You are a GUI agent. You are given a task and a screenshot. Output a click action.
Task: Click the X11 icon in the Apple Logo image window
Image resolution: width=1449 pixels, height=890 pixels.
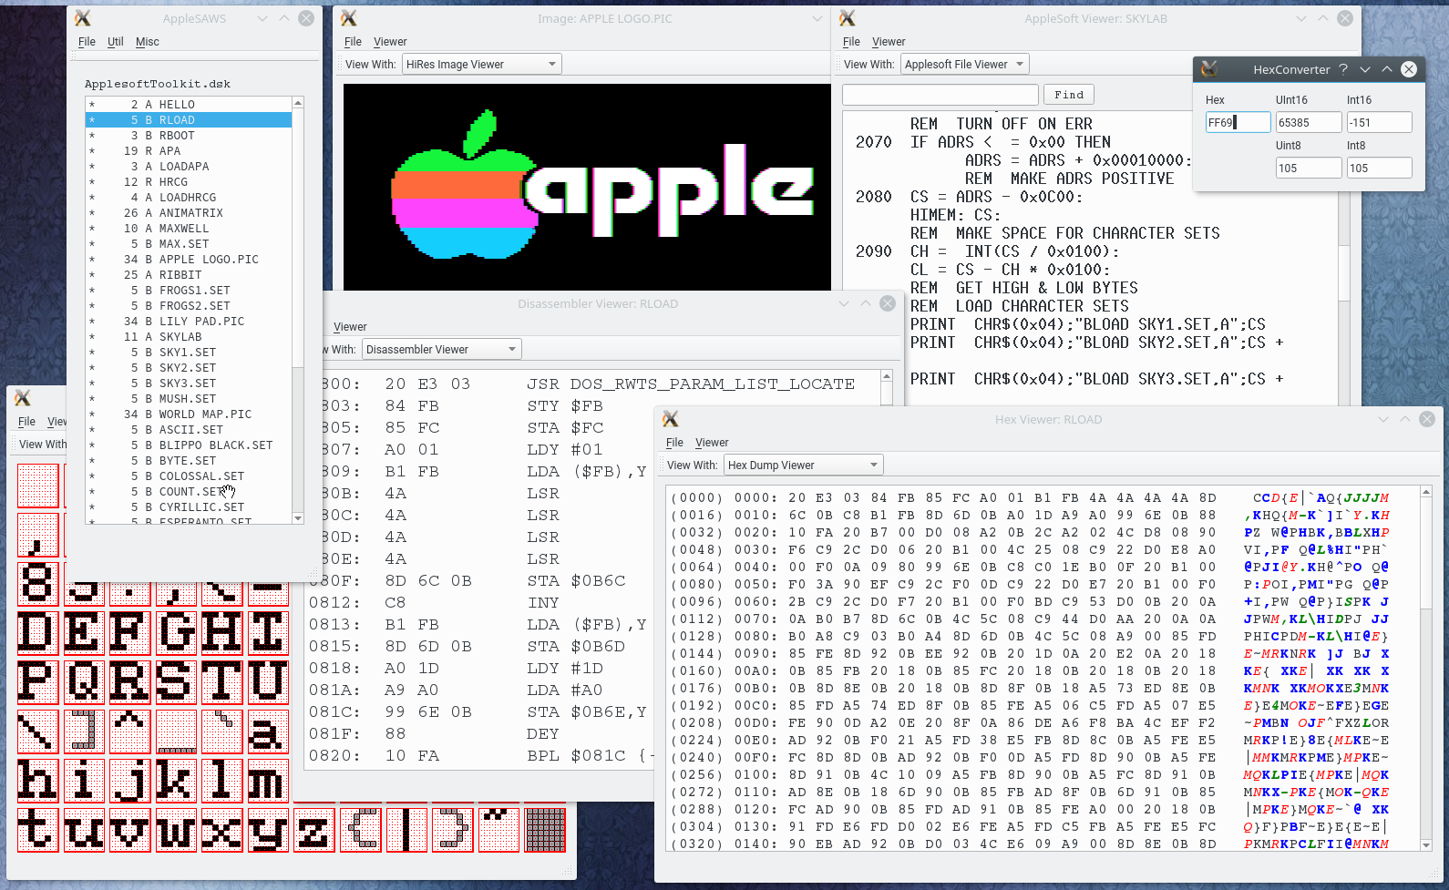(x=349, y=18)
